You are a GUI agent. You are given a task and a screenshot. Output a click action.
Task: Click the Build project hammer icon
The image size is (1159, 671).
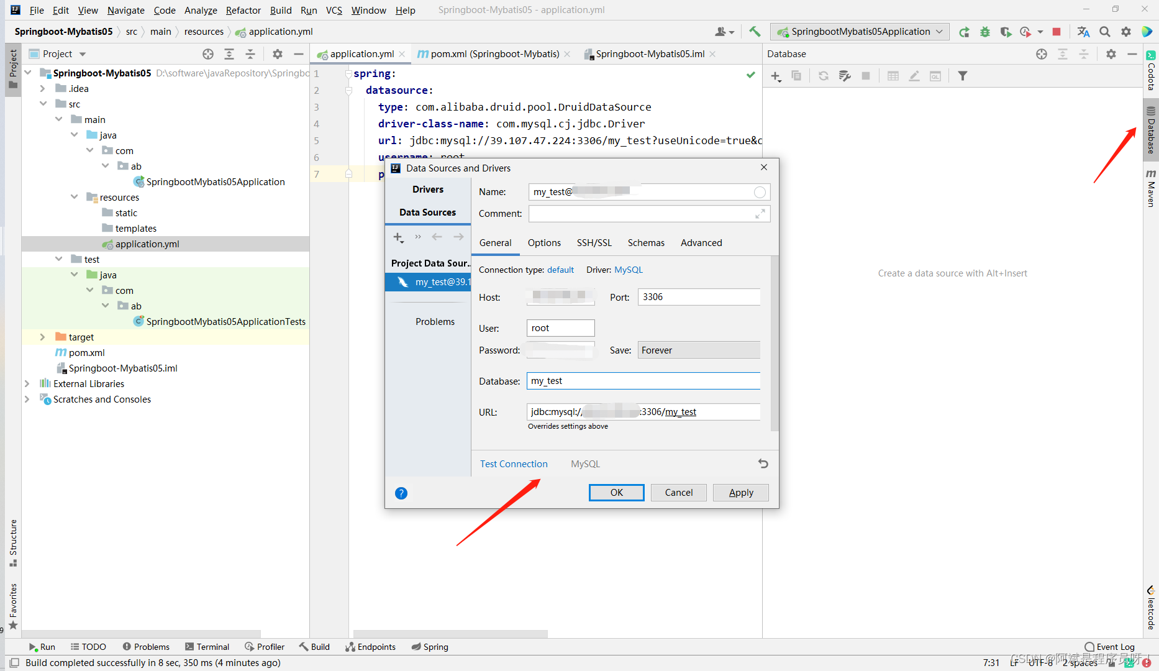coord(755,32)
